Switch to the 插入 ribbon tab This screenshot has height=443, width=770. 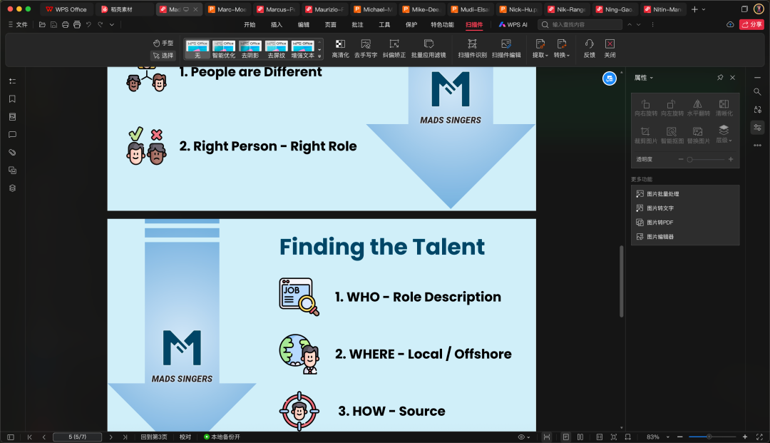coord(277,24)
